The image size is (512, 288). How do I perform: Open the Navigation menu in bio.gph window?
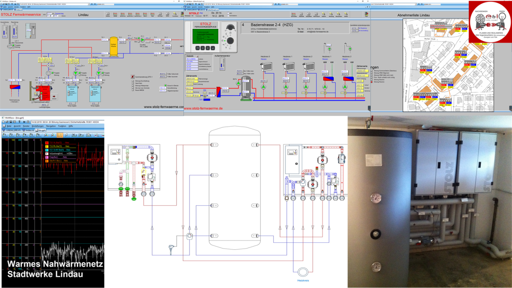[x=51, y=126]
